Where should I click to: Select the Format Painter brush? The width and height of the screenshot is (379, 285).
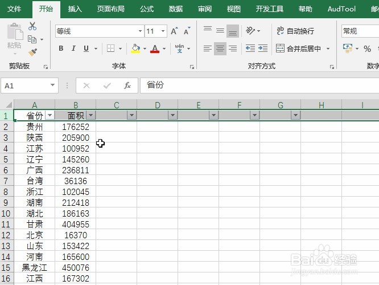[32, 52]
